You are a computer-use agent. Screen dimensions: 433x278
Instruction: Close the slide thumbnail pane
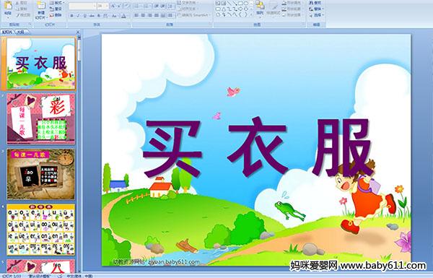(78, 32)
